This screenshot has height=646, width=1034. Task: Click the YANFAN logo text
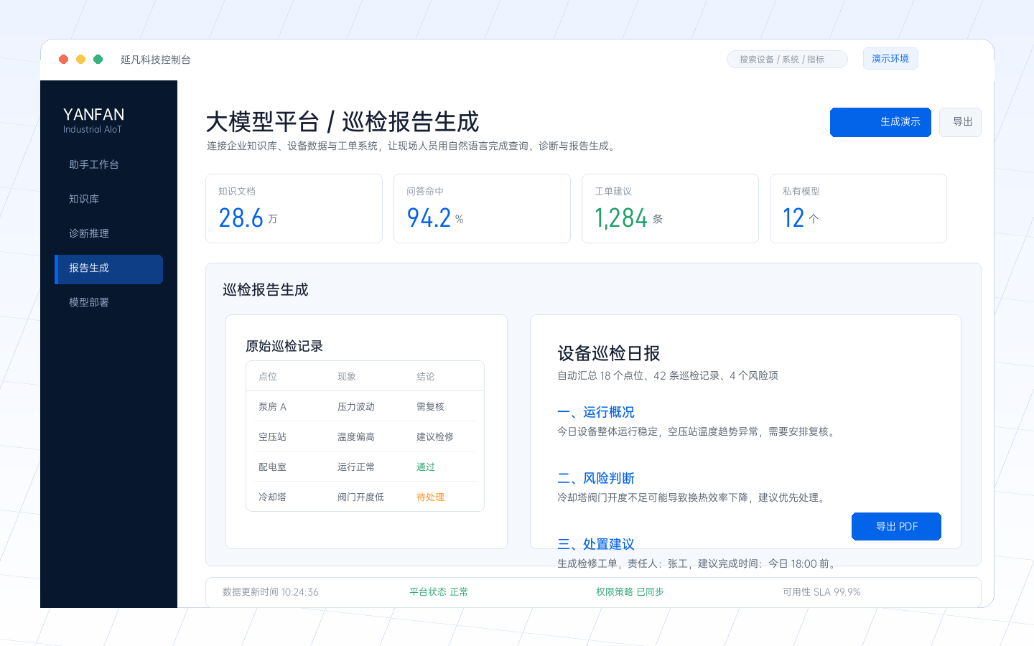(x=93, y=115)
